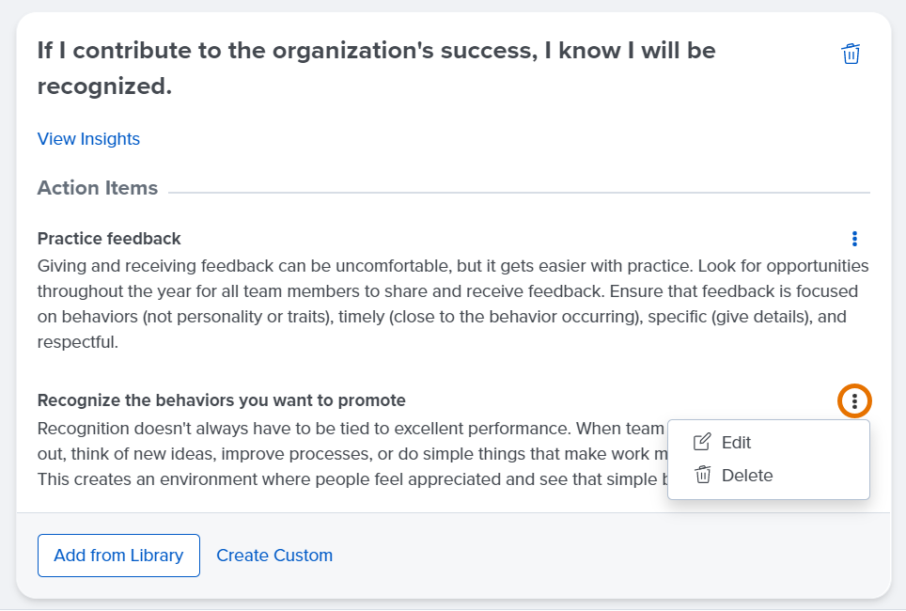The image size is (906, 611).
Task: Delete the focus statement using top trash icon
Action: pos(851,54)
